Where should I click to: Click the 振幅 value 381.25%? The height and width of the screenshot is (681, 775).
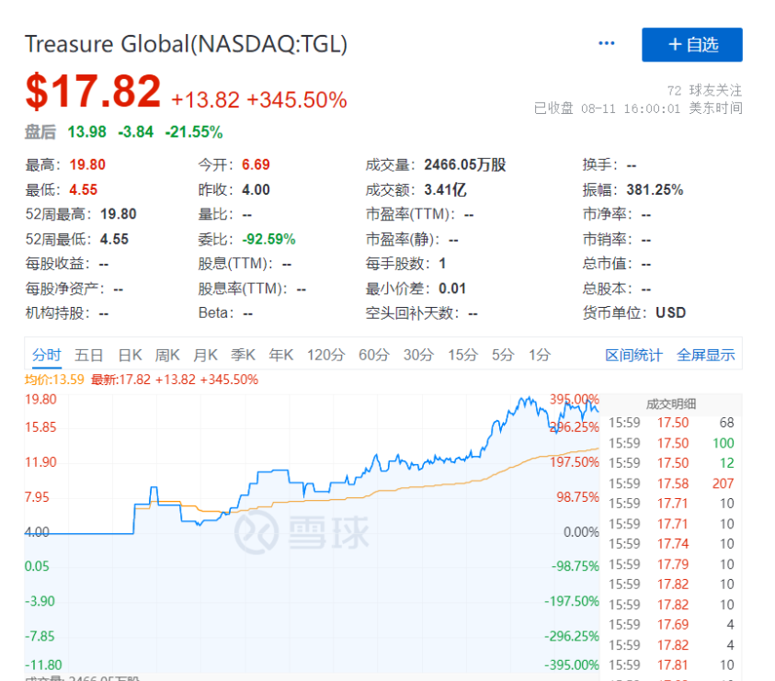coord(655,189)
